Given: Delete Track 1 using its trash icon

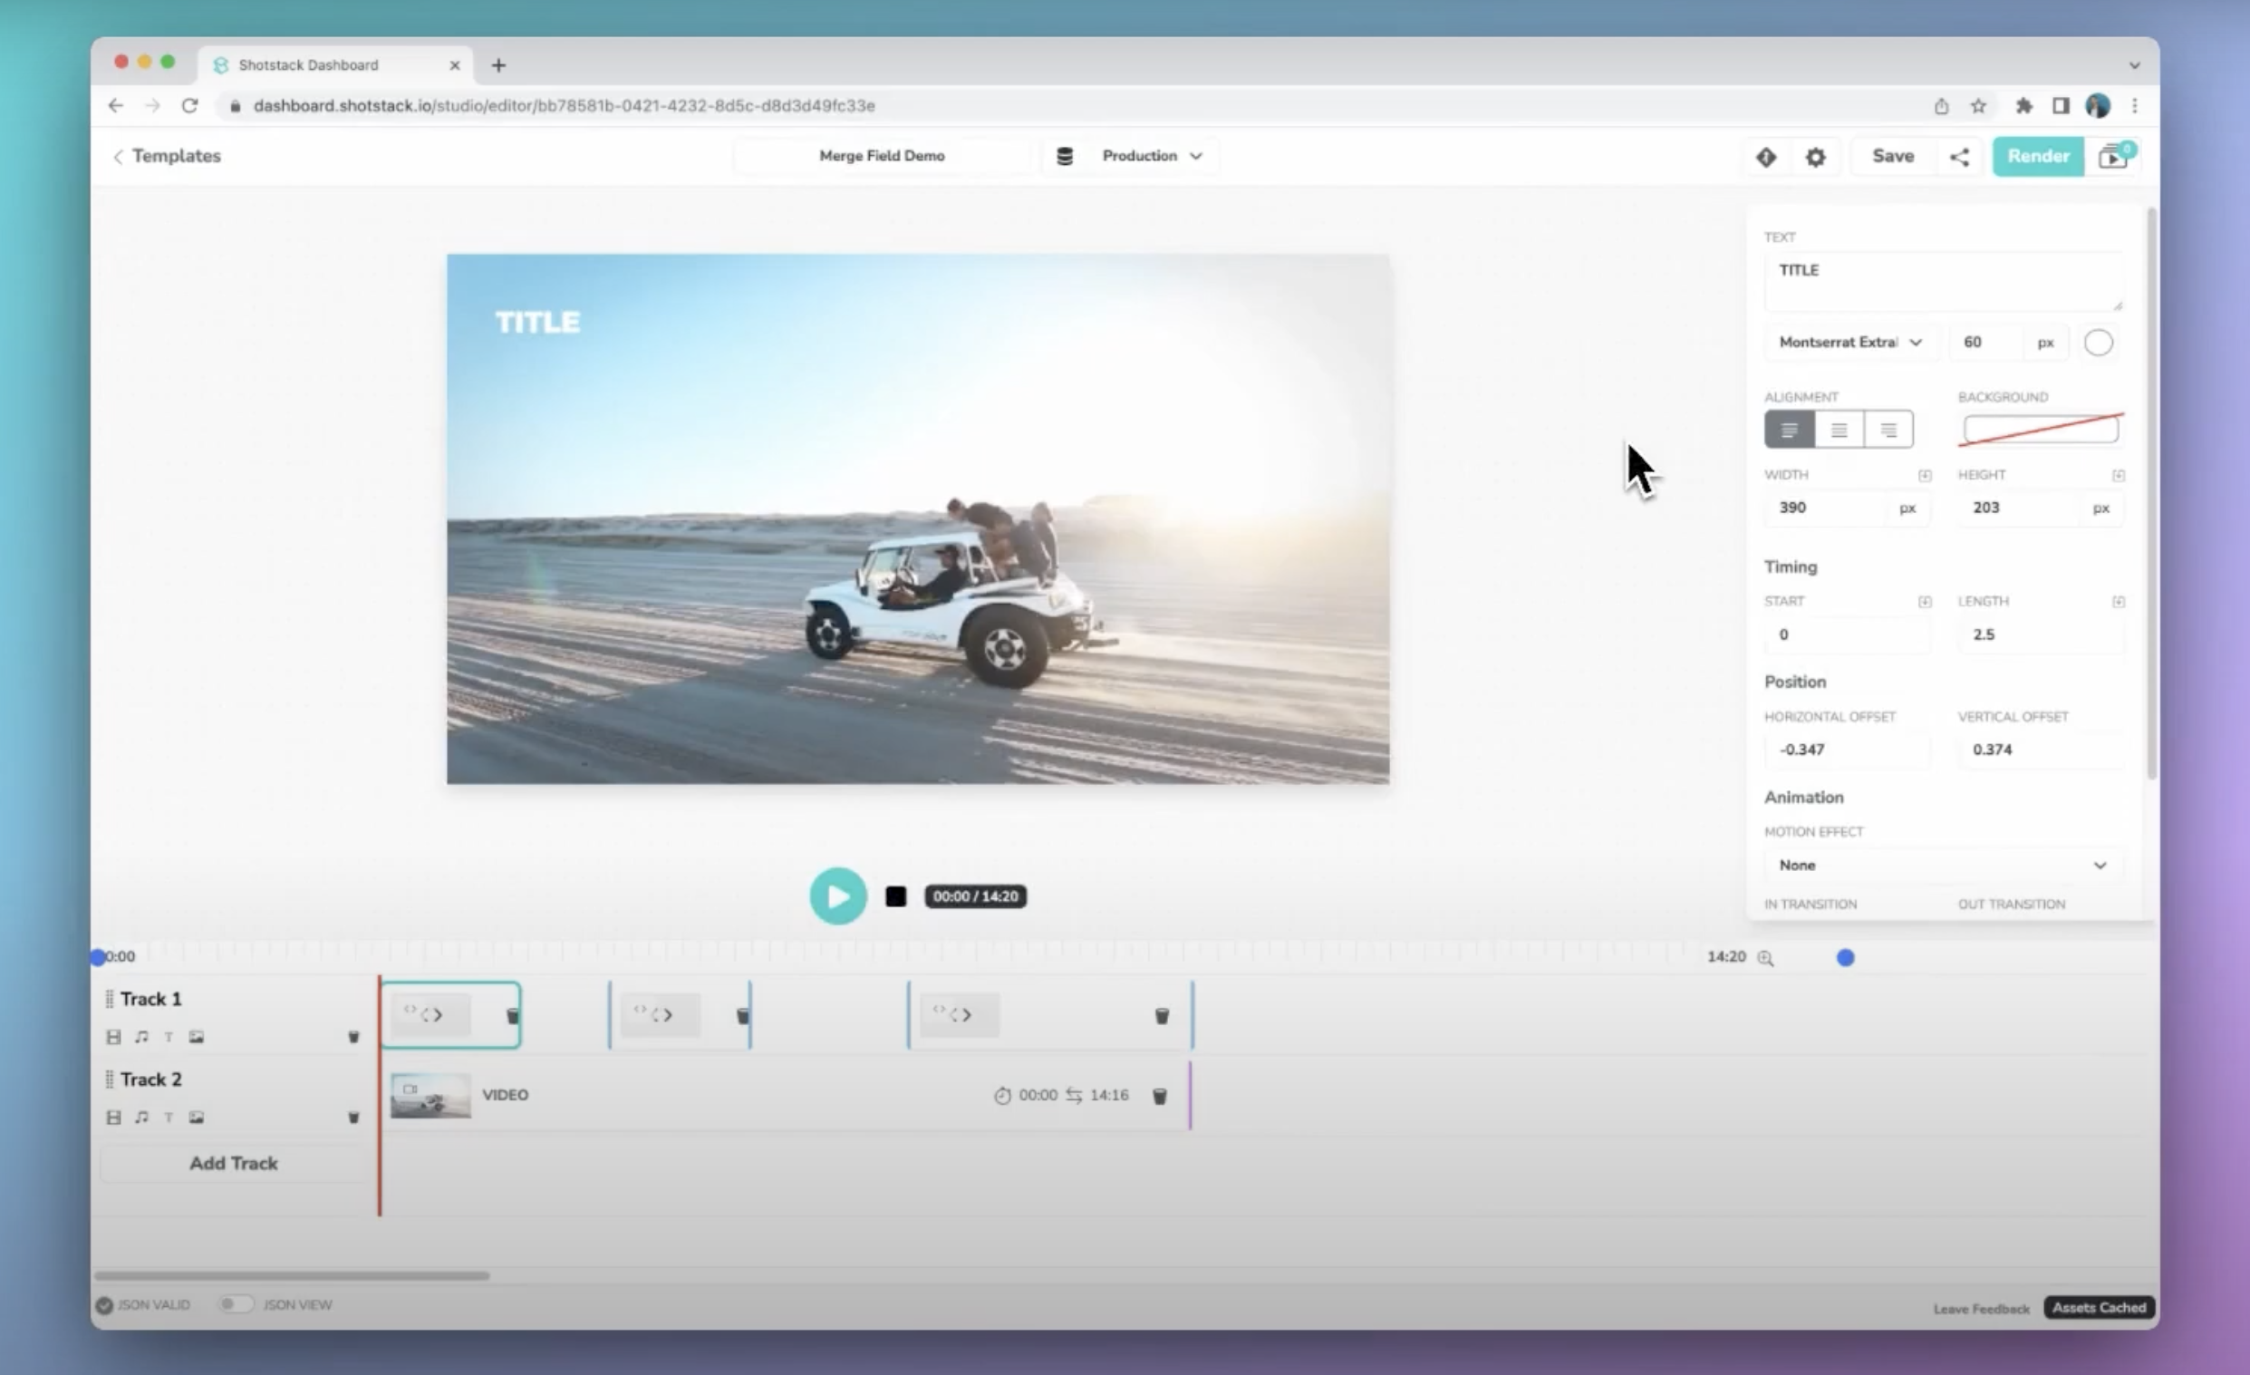Looking at the screenshot, I should tap(353, 1037).
